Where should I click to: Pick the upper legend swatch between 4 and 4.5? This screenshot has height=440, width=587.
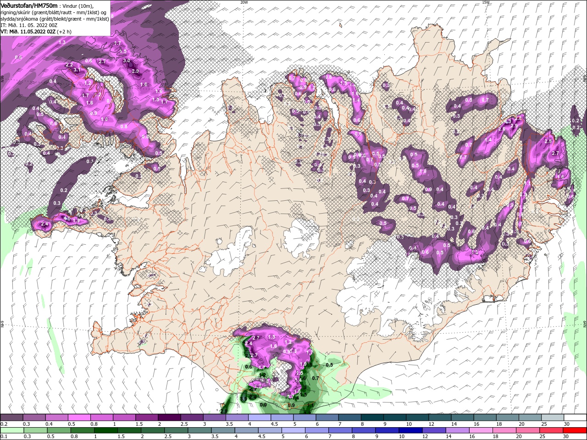pos(260,418)
